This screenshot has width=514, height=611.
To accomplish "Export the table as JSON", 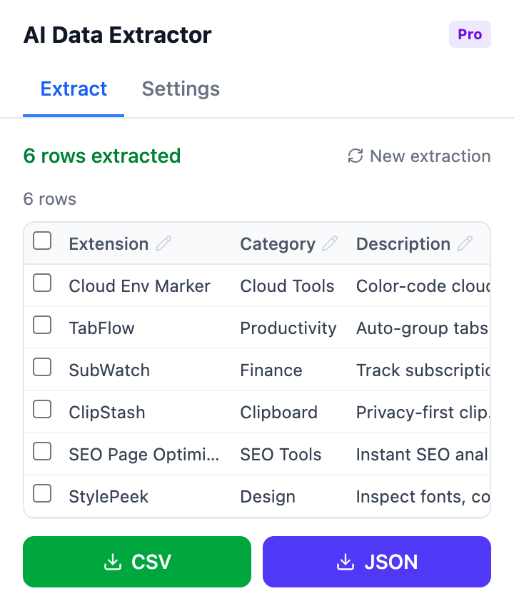I will coord(376,562).
